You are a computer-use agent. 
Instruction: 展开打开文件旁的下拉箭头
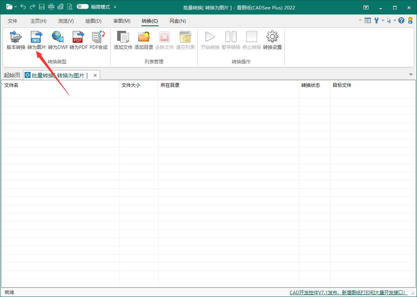pos(16,7)
